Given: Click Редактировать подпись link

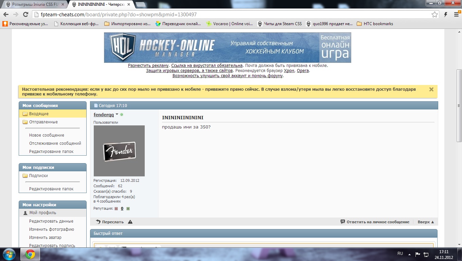Looking at the screenshot, I should pyautogui.click(x=52, y=245).
